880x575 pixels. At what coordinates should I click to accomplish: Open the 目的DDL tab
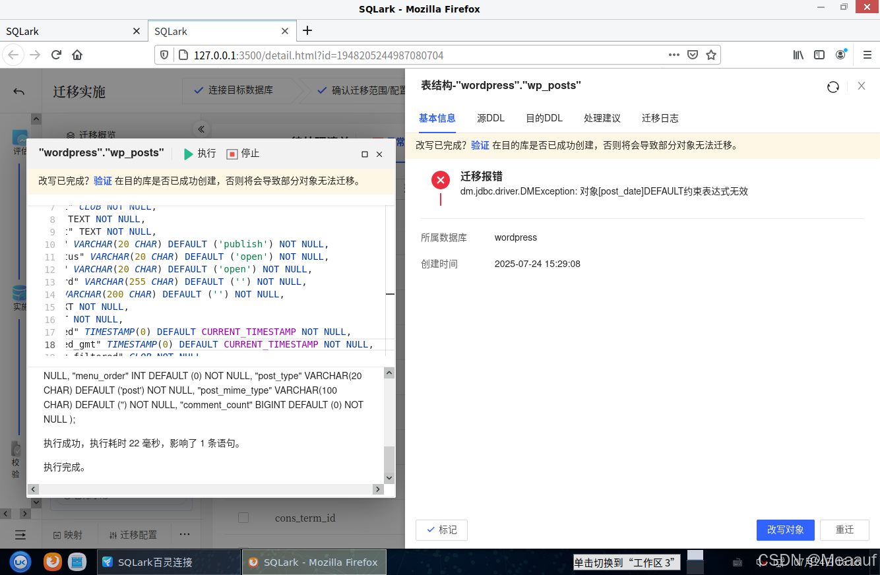[544, 118]
